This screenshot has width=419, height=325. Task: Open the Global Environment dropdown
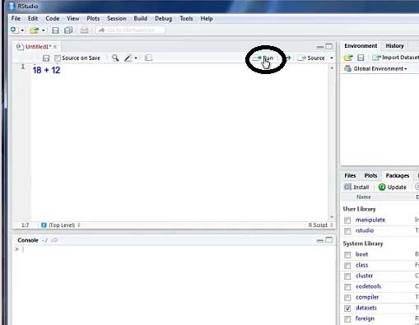coord(376,68)
